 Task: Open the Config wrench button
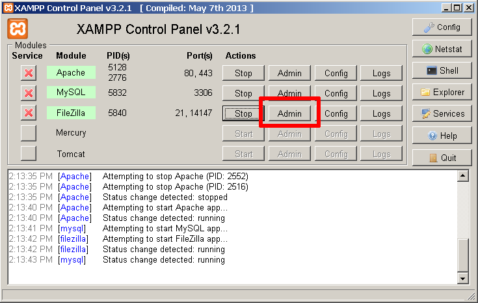click(442, 27)
